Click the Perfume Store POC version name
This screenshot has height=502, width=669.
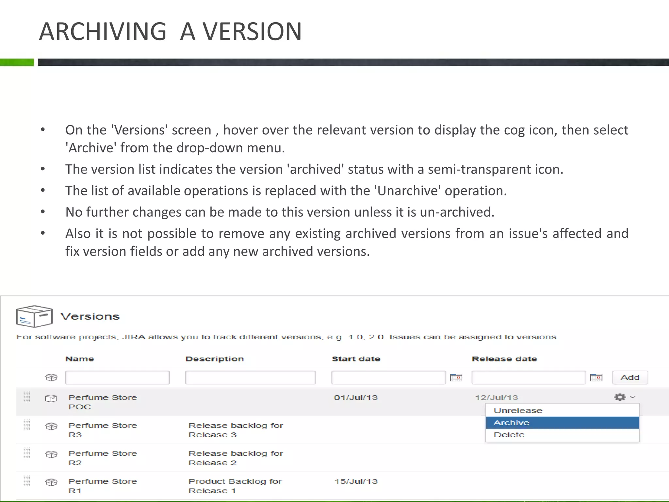coord(103,402)
